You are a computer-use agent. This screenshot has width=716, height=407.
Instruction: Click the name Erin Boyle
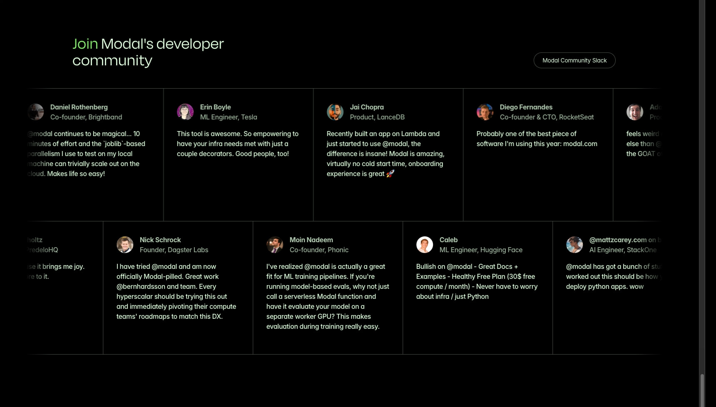[x=215, y=107]
